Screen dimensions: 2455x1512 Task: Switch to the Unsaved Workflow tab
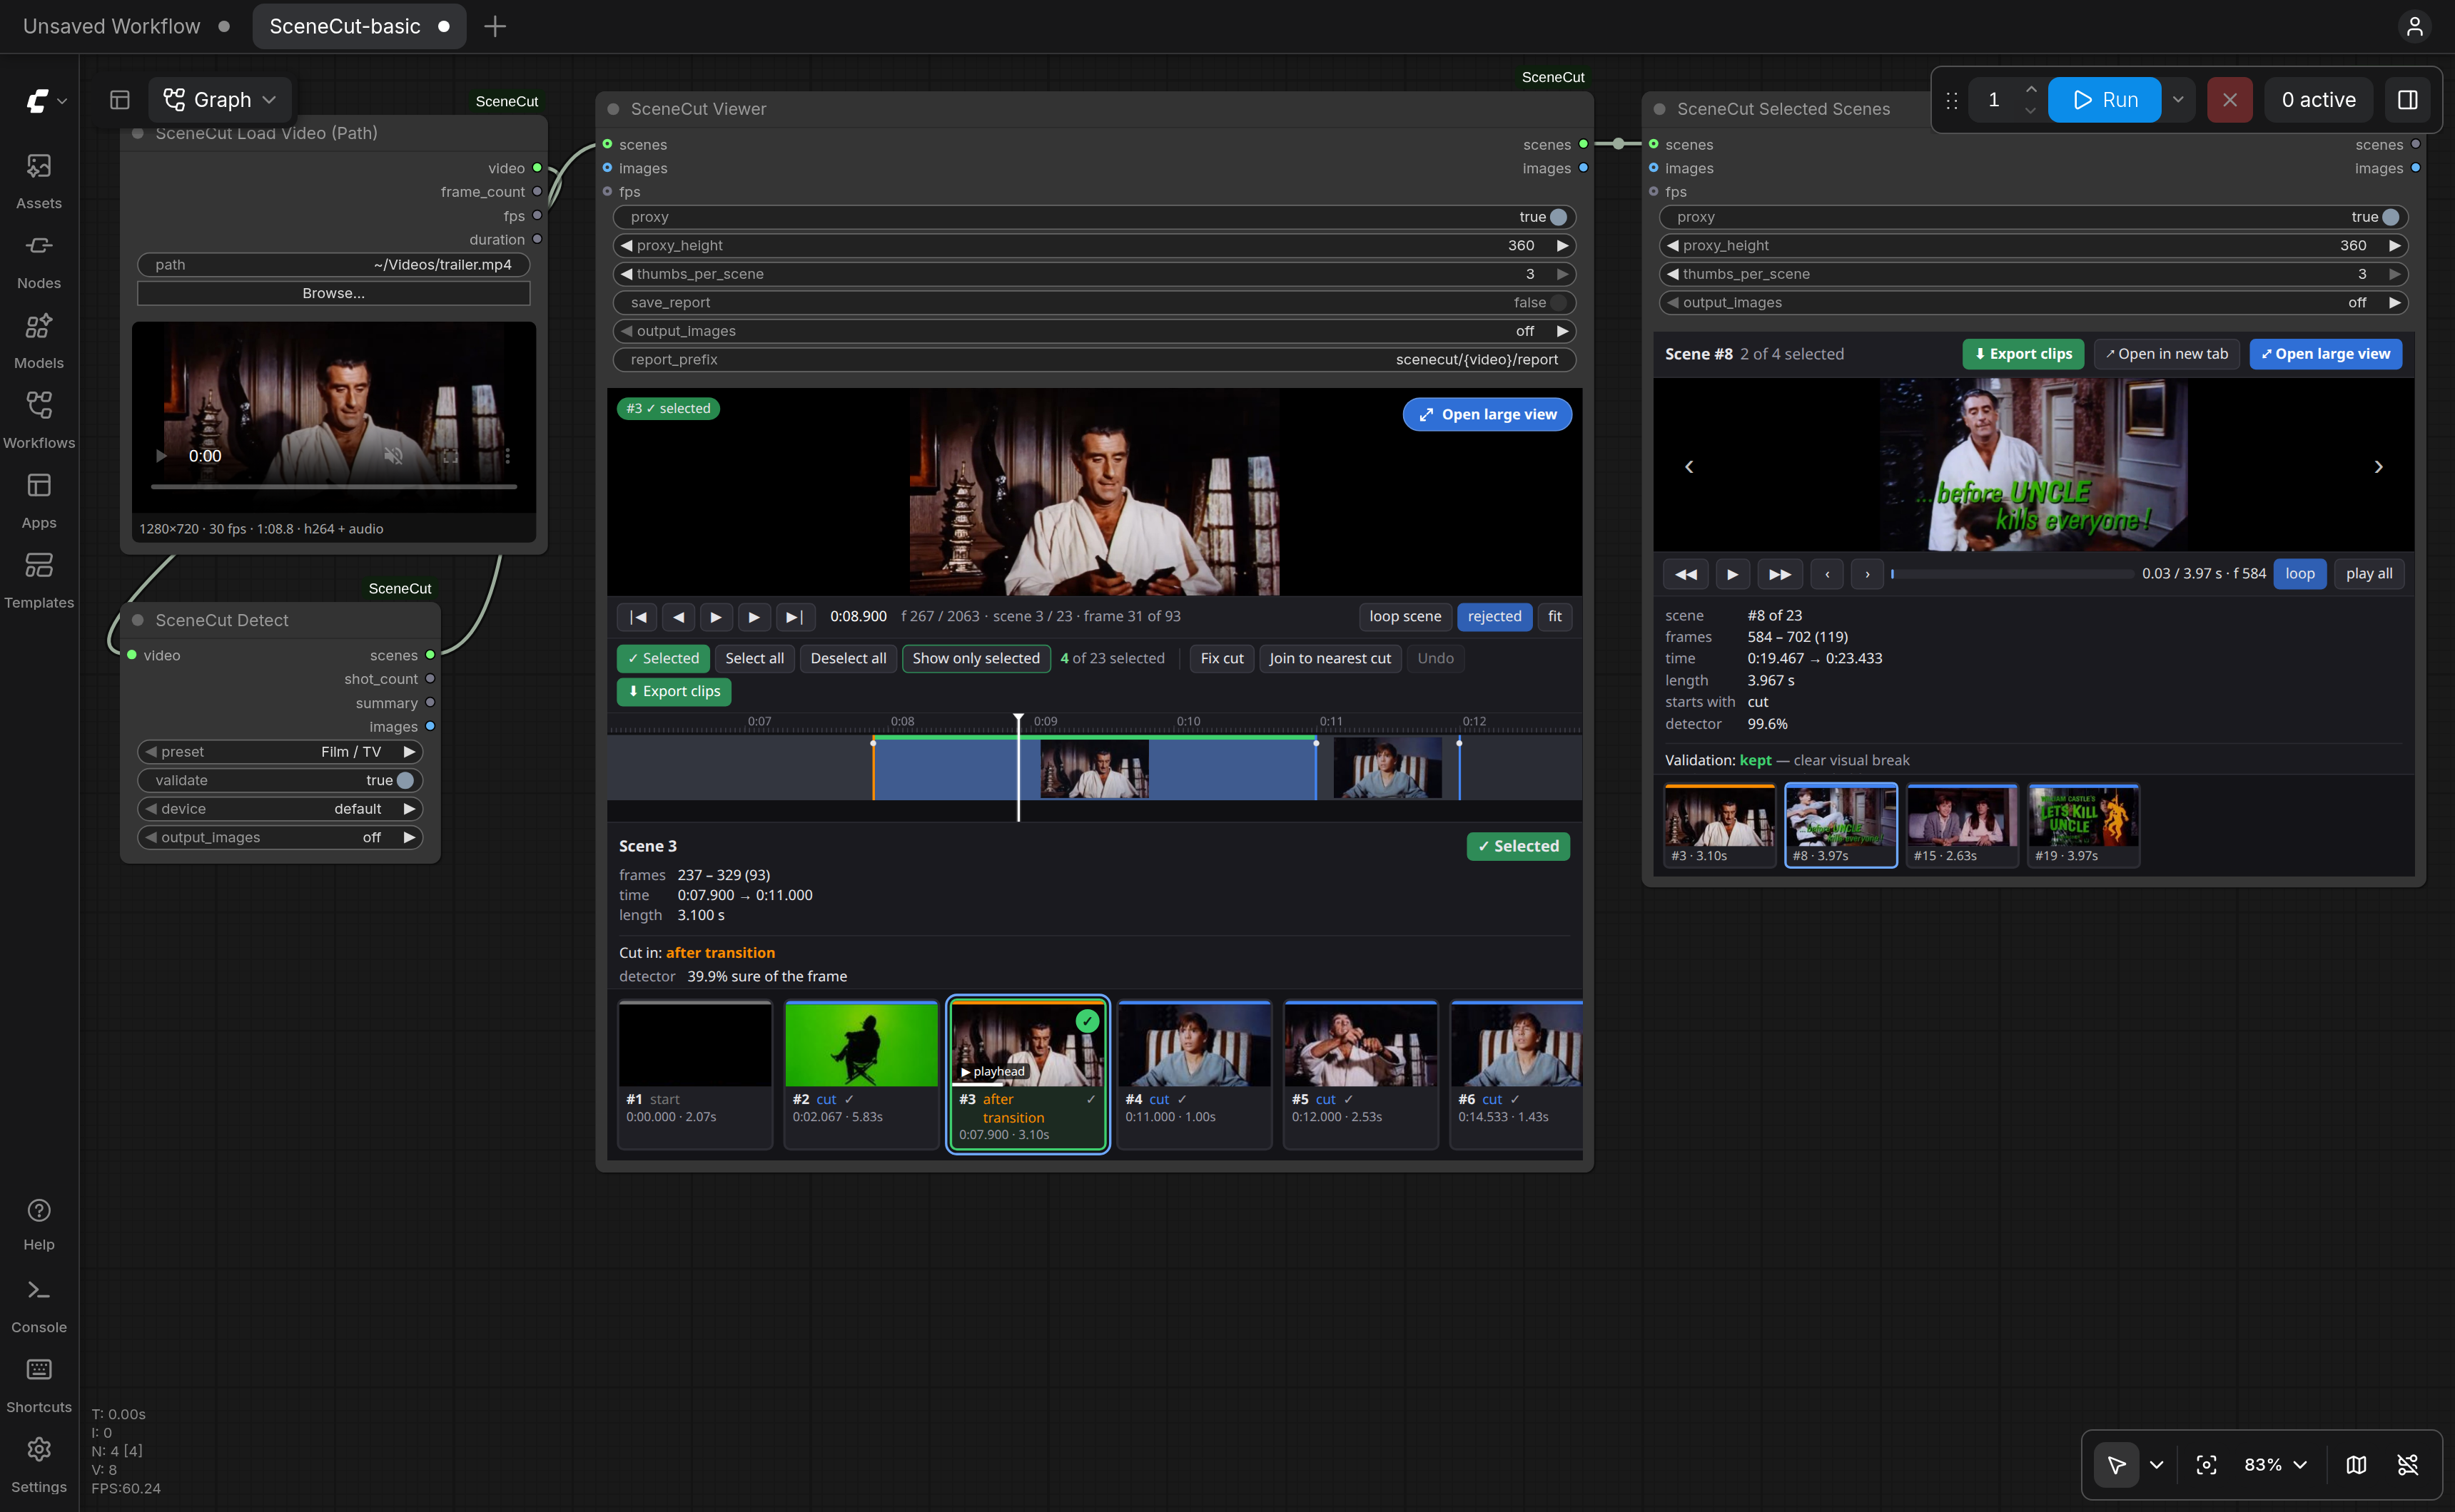tap(126, 26)
